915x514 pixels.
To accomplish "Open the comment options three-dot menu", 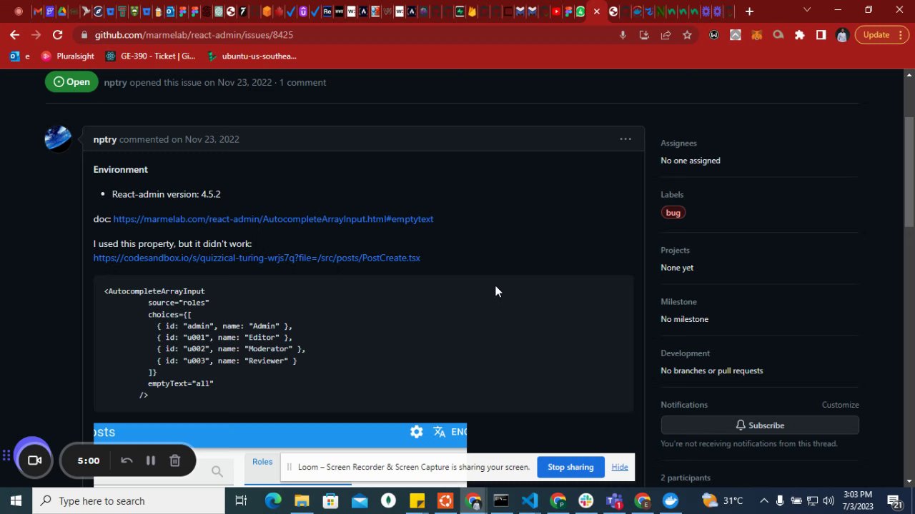I will 625,139.
